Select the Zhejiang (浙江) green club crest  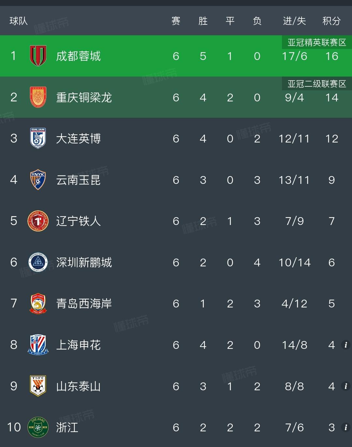pos(38,427)
